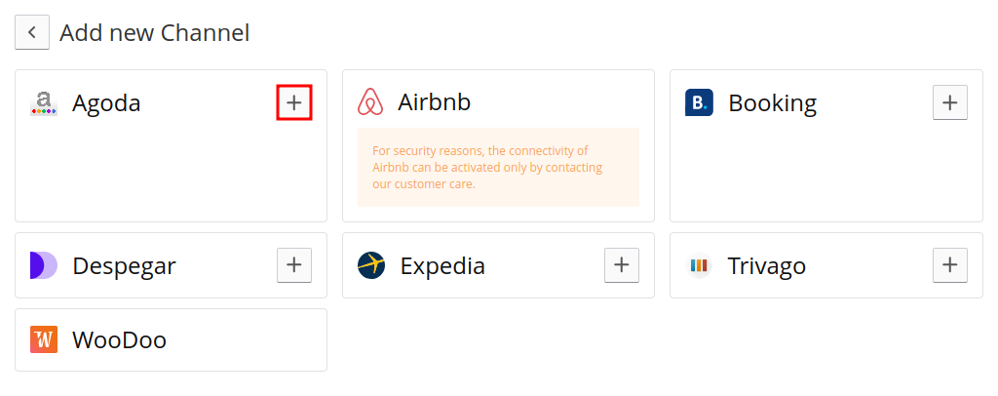Click the Despegar logo icon
Screen dimensions: 998x396
[x=43, y=265]
